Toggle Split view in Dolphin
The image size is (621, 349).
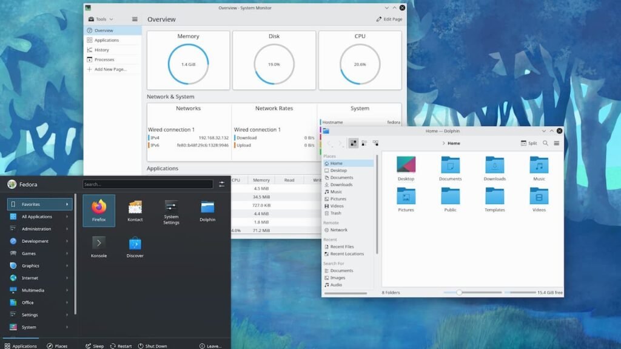click(x=529, y=143)
